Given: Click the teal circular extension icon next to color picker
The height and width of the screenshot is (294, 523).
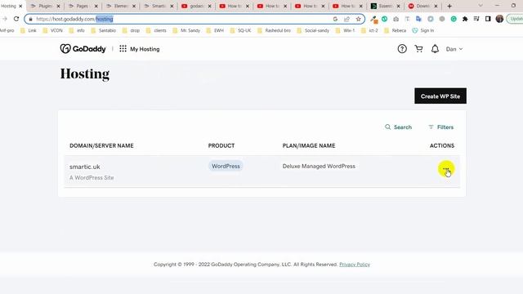Looking at the screenshot, I should click(385, 19).
